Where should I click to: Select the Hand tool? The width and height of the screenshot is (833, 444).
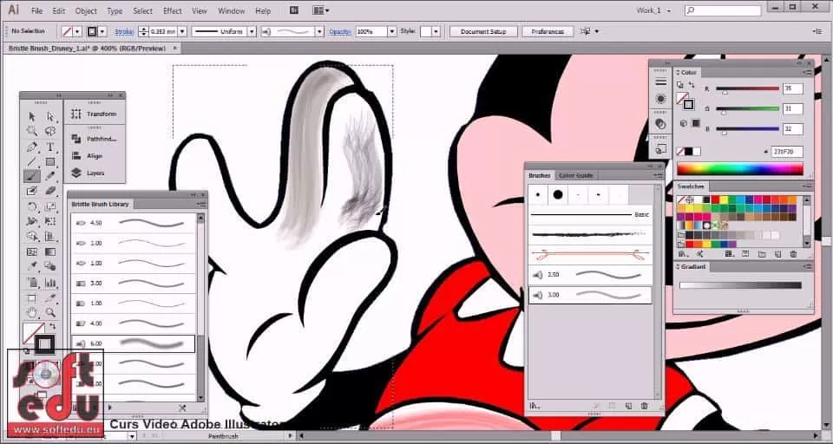[x=32, y=312]
